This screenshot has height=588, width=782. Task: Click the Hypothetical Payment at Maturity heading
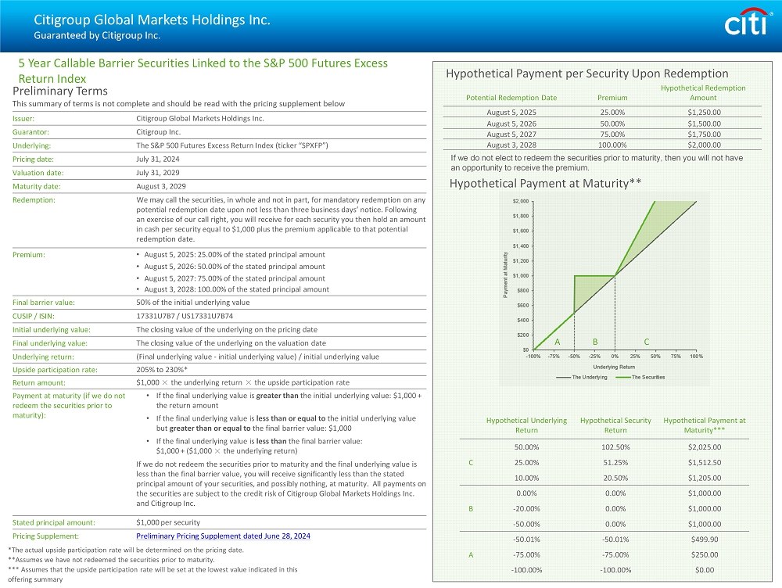(545, 184)
